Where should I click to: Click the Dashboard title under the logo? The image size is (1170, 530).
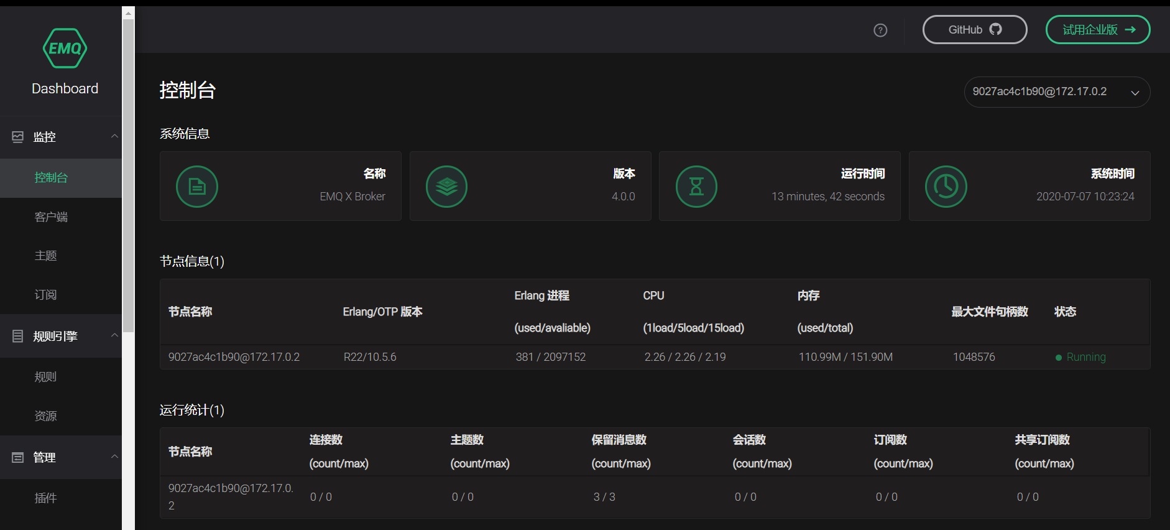click(x=65, y=89)
